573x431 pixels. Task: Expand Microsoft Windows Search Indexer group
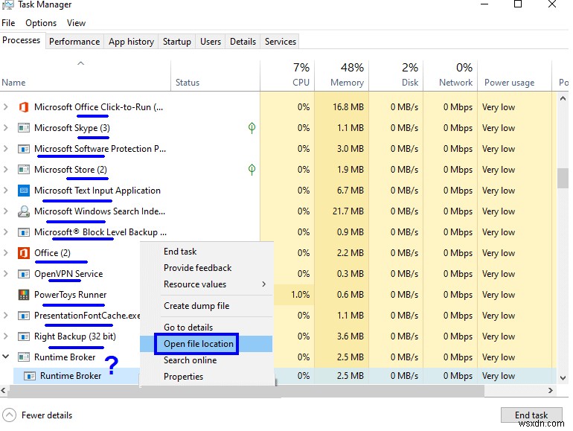tap(5, 211)
